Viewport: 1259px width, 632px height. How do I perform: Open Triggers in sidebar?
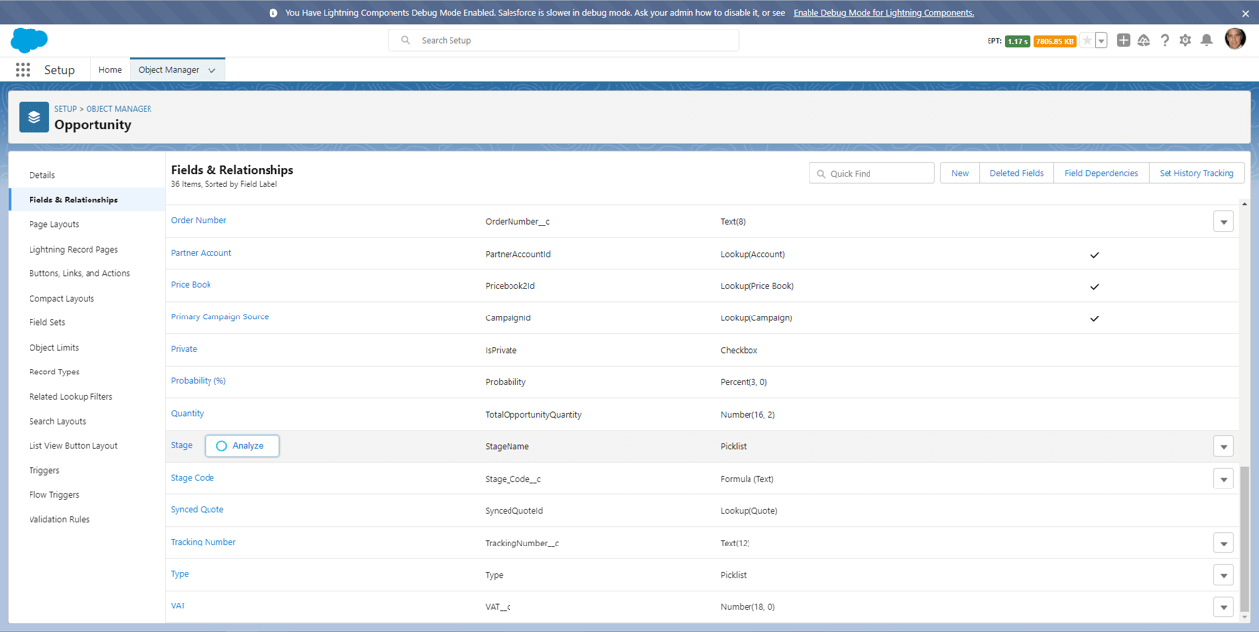44,470
